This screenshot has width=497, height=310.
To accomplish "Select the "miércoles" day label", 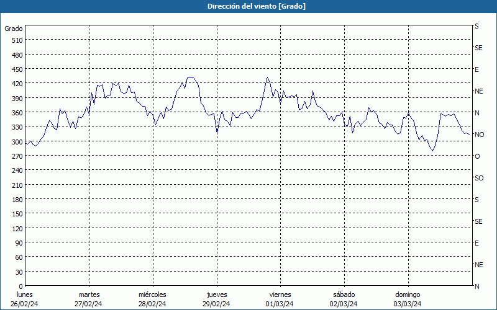I will 152,295.
